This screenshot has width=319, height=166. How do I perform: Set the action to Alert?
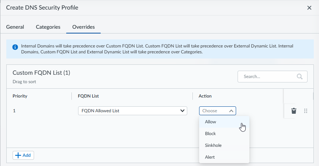(210, 157)
